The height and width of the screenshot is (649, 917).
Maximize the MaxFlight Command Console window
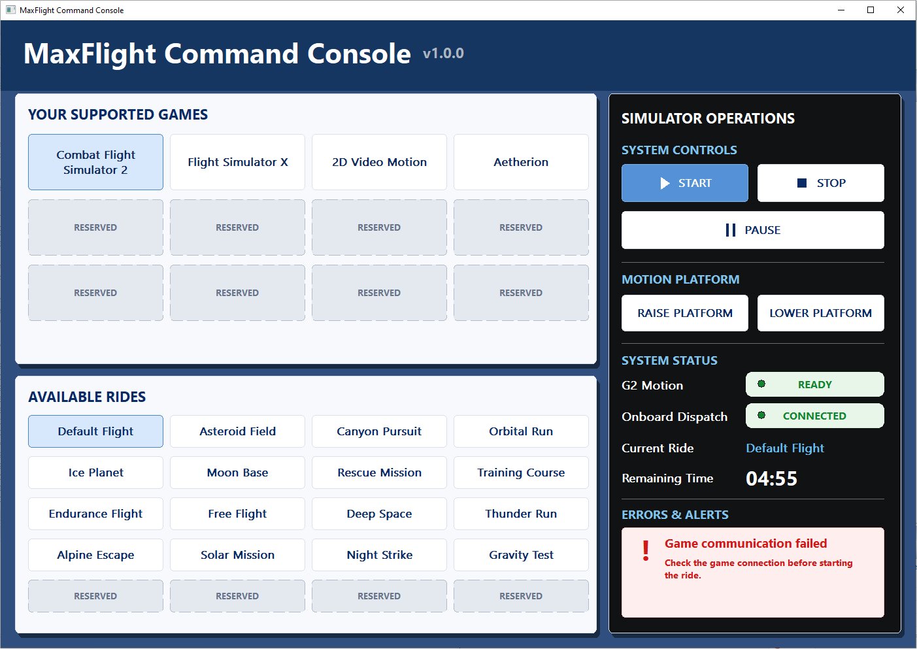[871, 10]
